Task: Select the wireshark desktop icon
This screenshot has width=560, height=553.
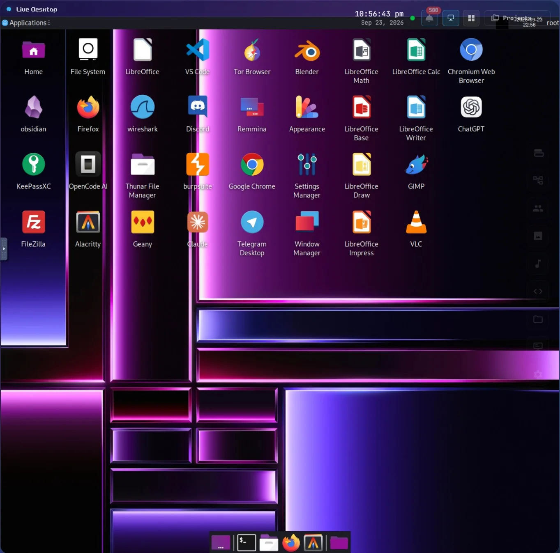Action: 143,107
